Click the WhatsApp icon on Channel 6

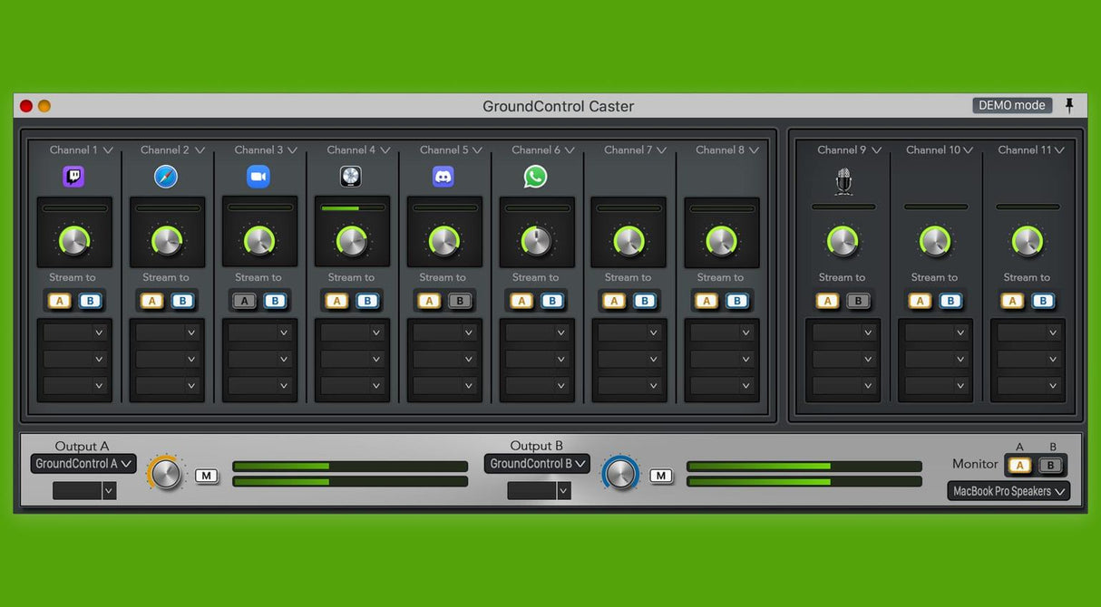536,177
